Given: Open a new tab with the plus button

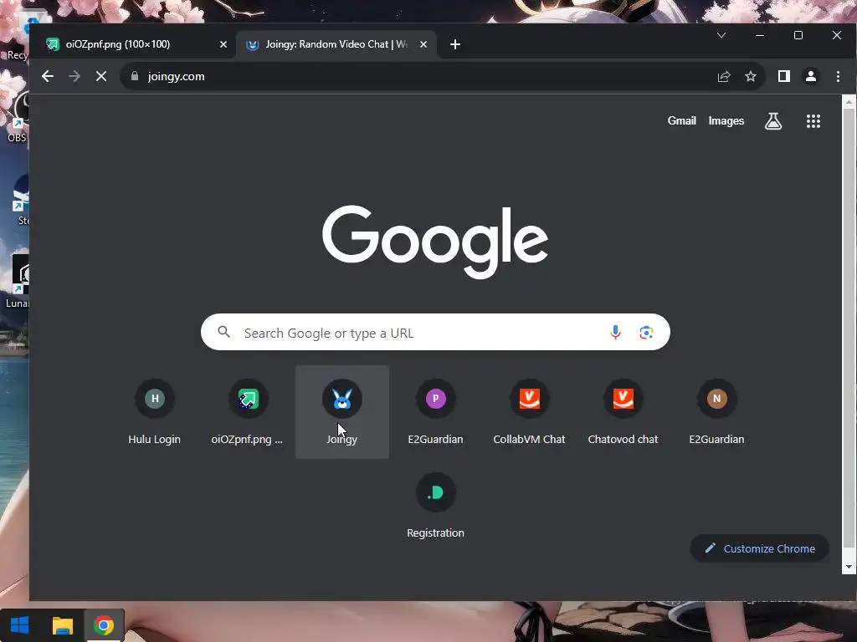Looking at the screenshot, I should [455, 44].
